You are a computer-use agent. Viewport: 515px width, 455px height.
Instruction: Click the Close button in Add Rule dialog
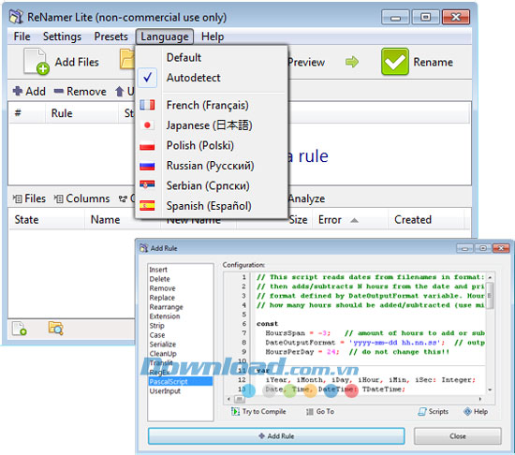tap(458, 436)
